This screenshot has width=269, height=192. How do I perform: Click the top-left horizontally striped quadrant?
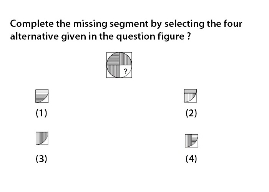coord(113,59)
